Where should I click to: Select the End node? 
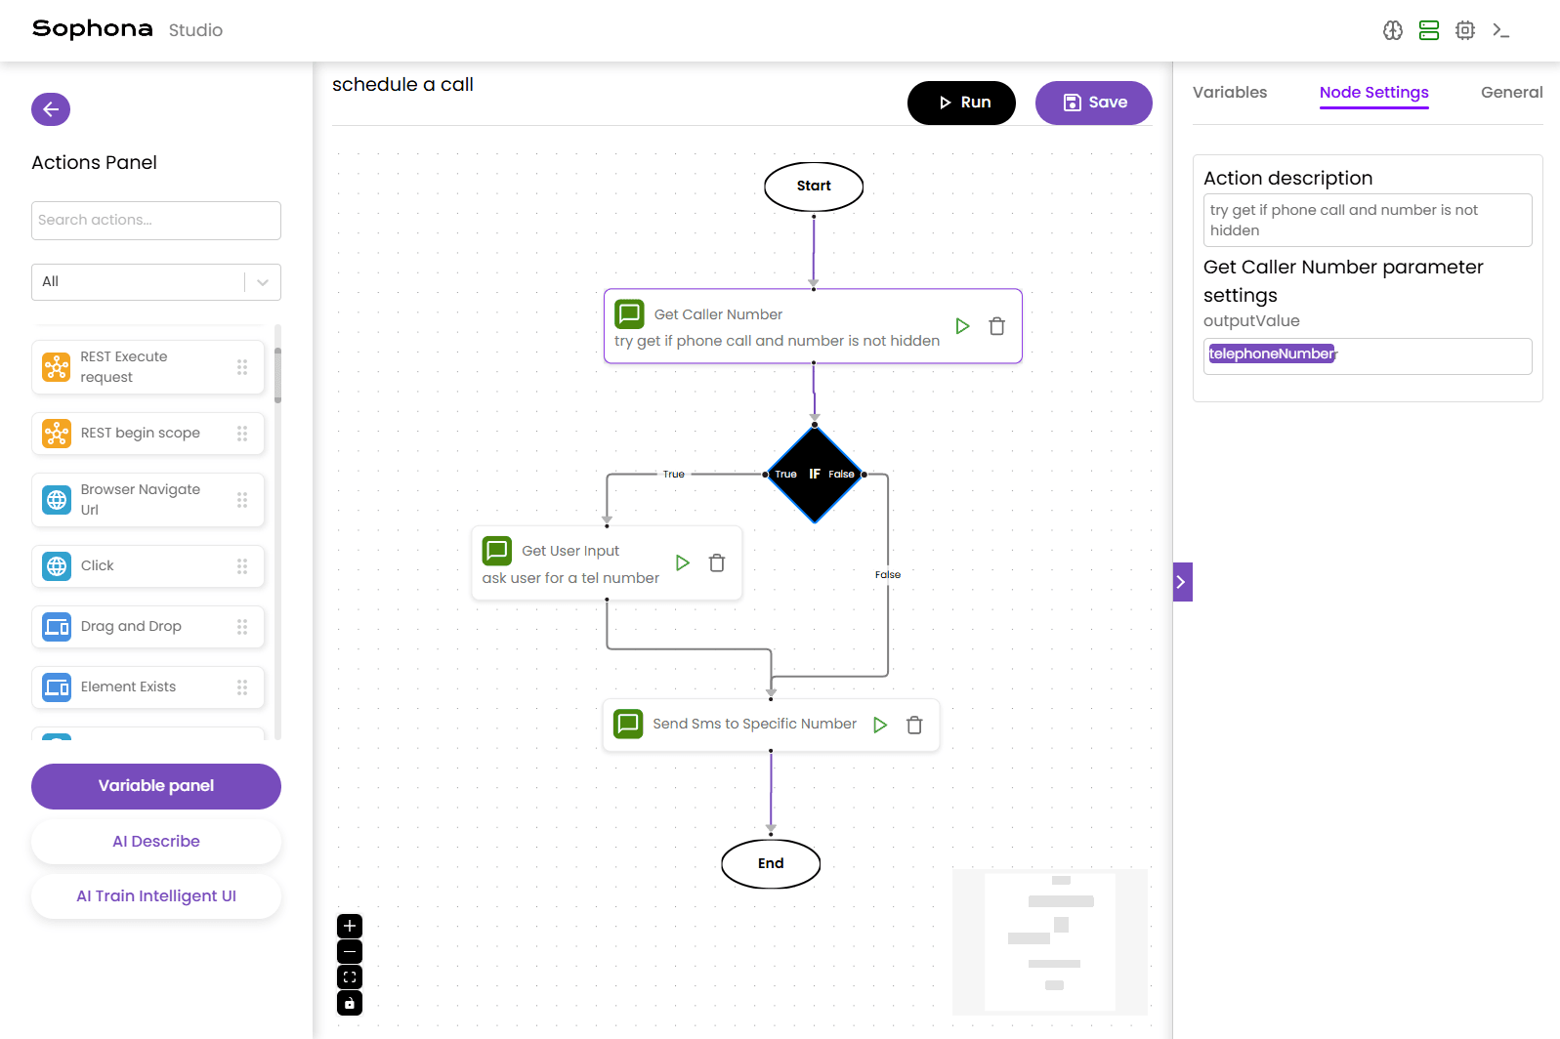coord(771,864)
